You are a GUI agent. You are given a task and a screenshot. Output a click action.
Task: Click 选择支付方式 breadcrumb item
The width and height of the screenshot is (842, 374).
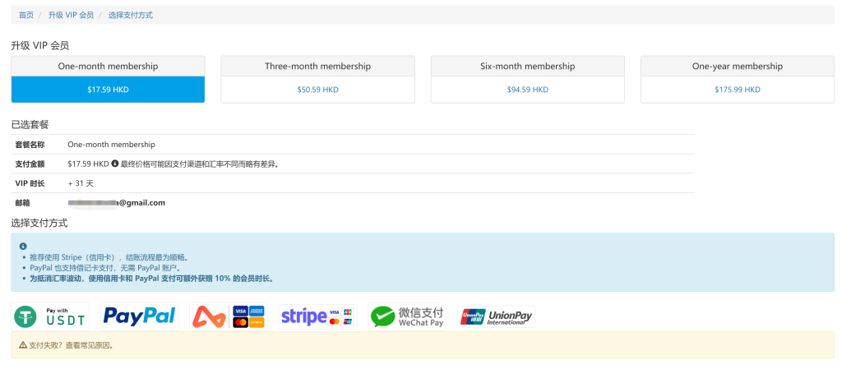[x=131, y=15]
